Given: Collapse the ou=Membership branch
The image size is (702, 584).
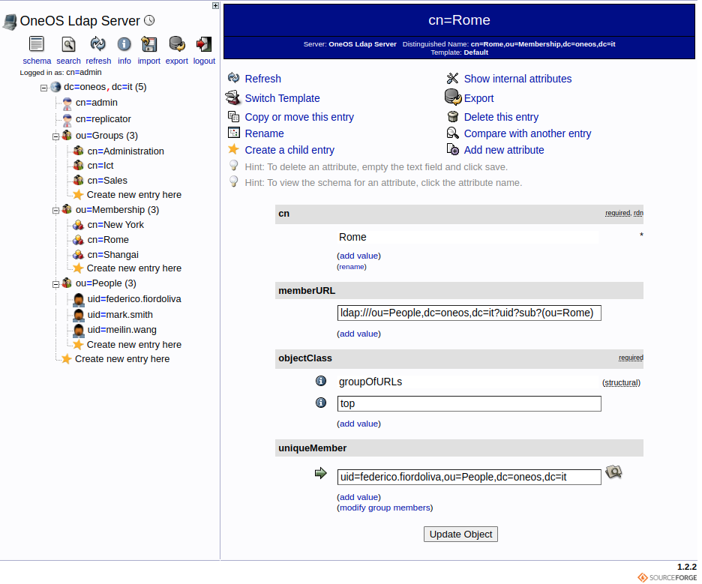Looking at the screenshot, I should pos(55,211).
